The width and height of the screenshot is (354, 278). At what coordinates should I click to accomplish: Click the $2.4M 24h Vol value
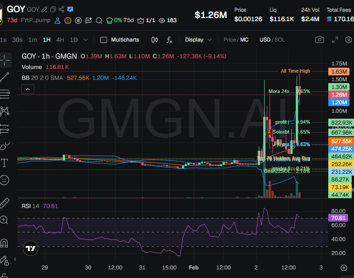(310, 19)
